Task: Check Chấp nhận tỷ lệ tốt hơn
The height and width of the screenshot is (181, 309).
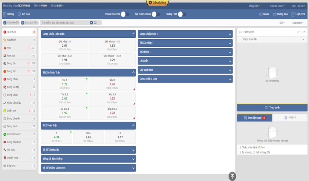Action: 239,147
